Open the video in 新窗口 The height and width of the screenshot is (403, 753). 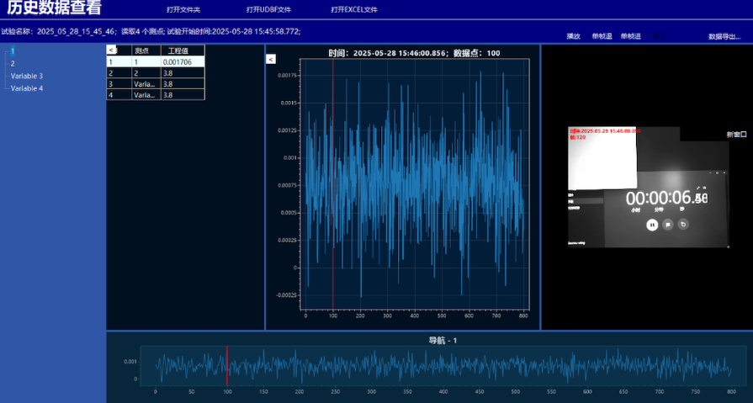(x=736, y=135)
